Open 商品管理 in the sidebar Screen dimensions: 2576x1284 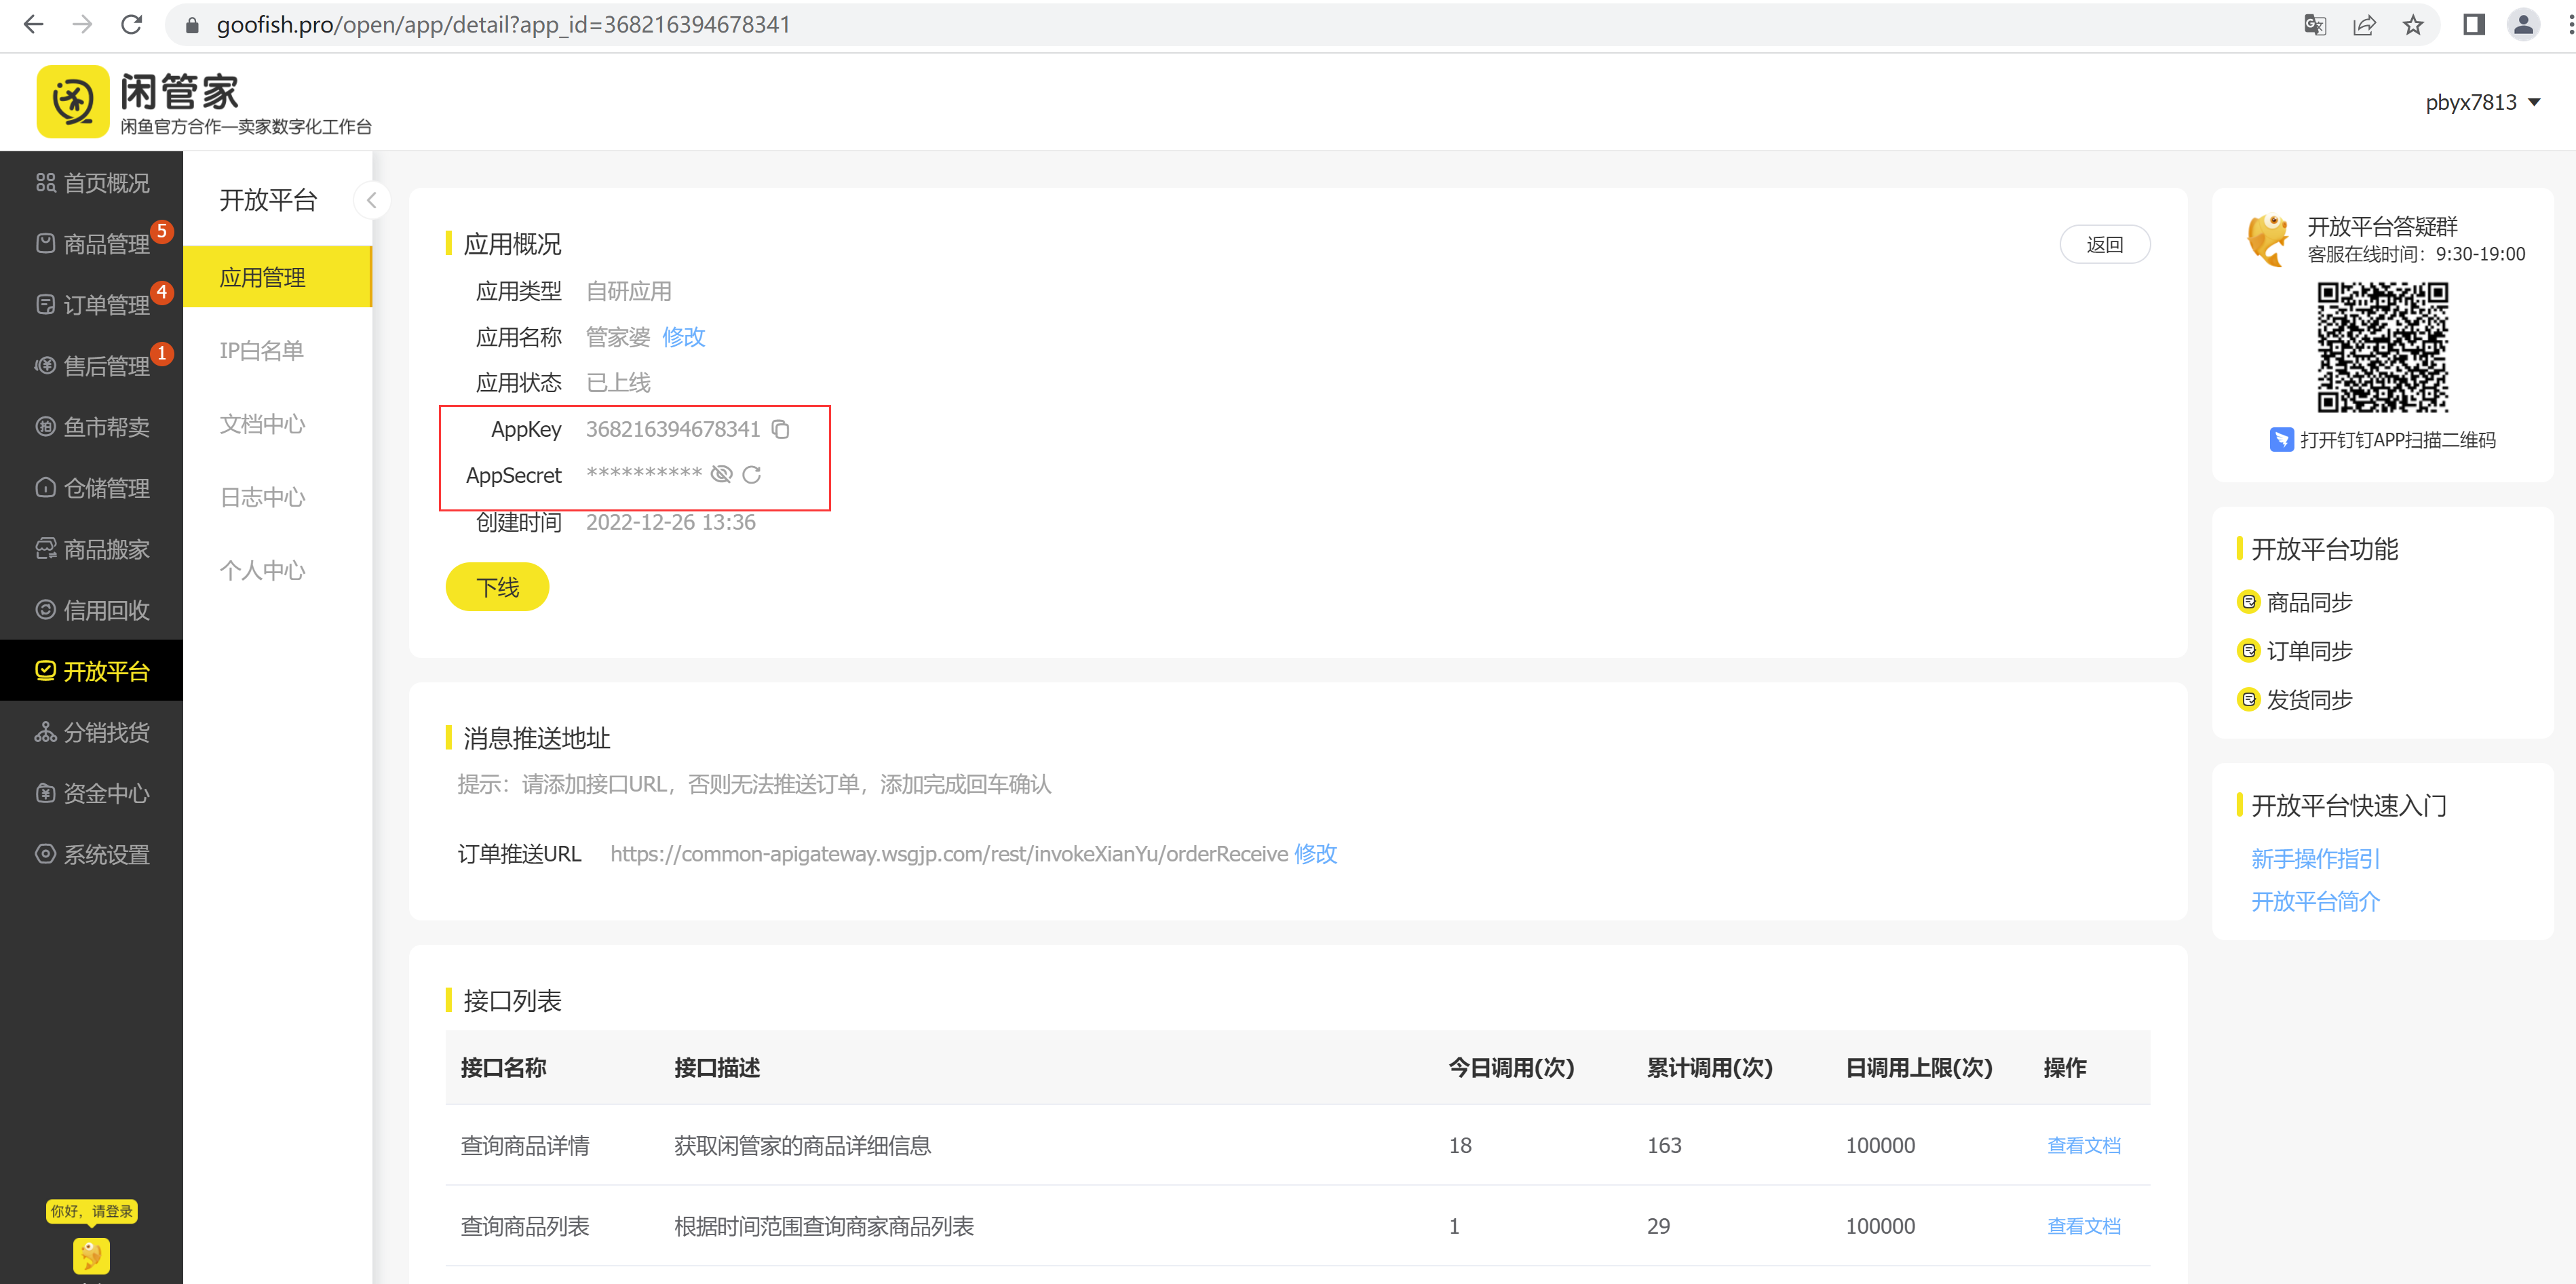point(91,244)
